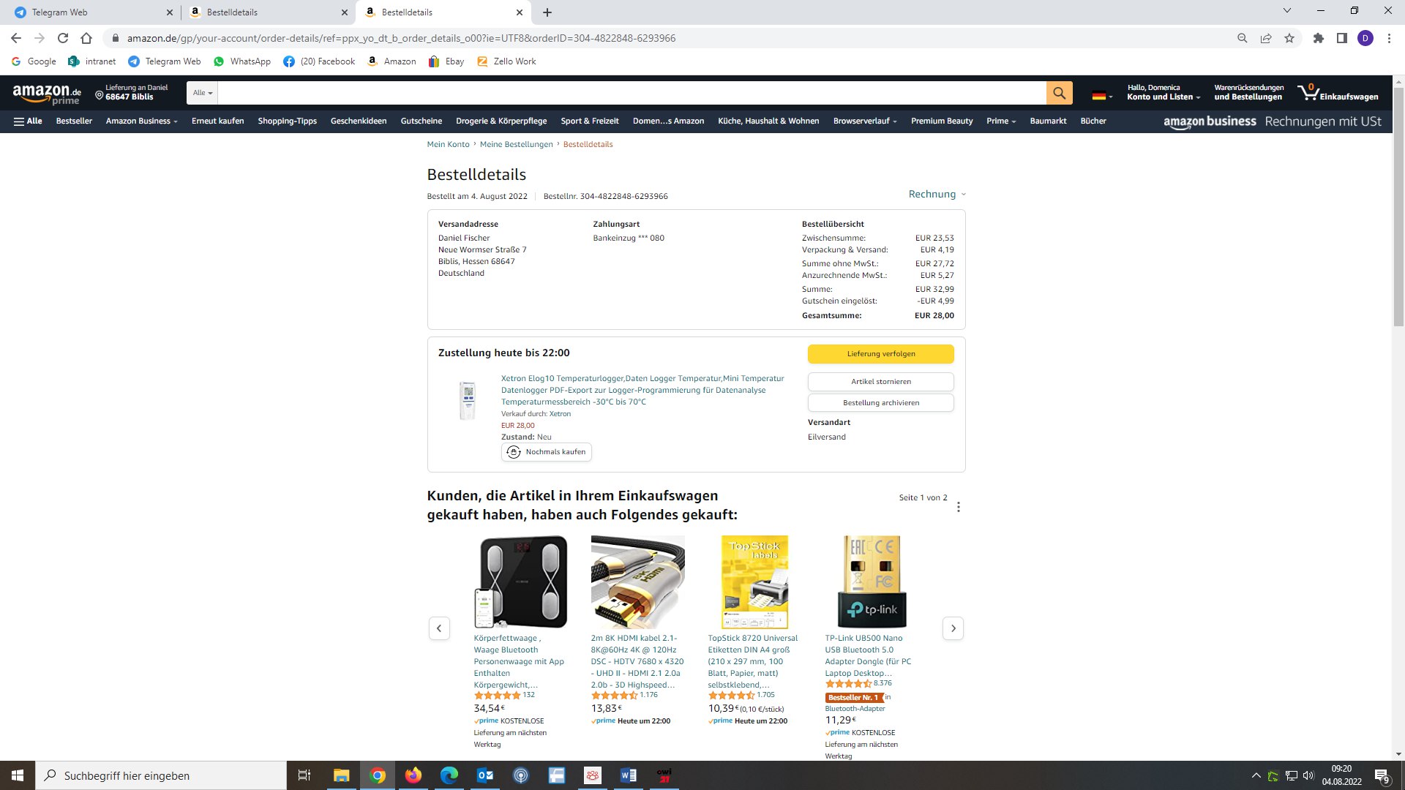The image size is (1405, 790).
Task: Expand the Rechnung dropdown
Action: point(937,194)
